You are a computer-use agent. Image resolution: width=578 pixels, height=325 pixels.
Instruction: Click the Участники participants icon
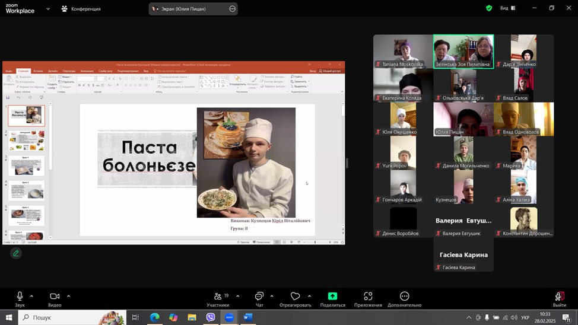click(218, 297)
